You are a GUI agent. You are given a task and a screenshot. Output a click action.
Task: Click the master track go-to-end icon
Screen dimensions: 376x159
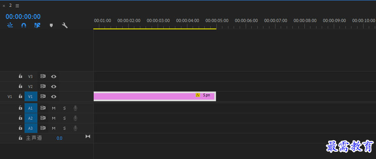pos(88,137)
